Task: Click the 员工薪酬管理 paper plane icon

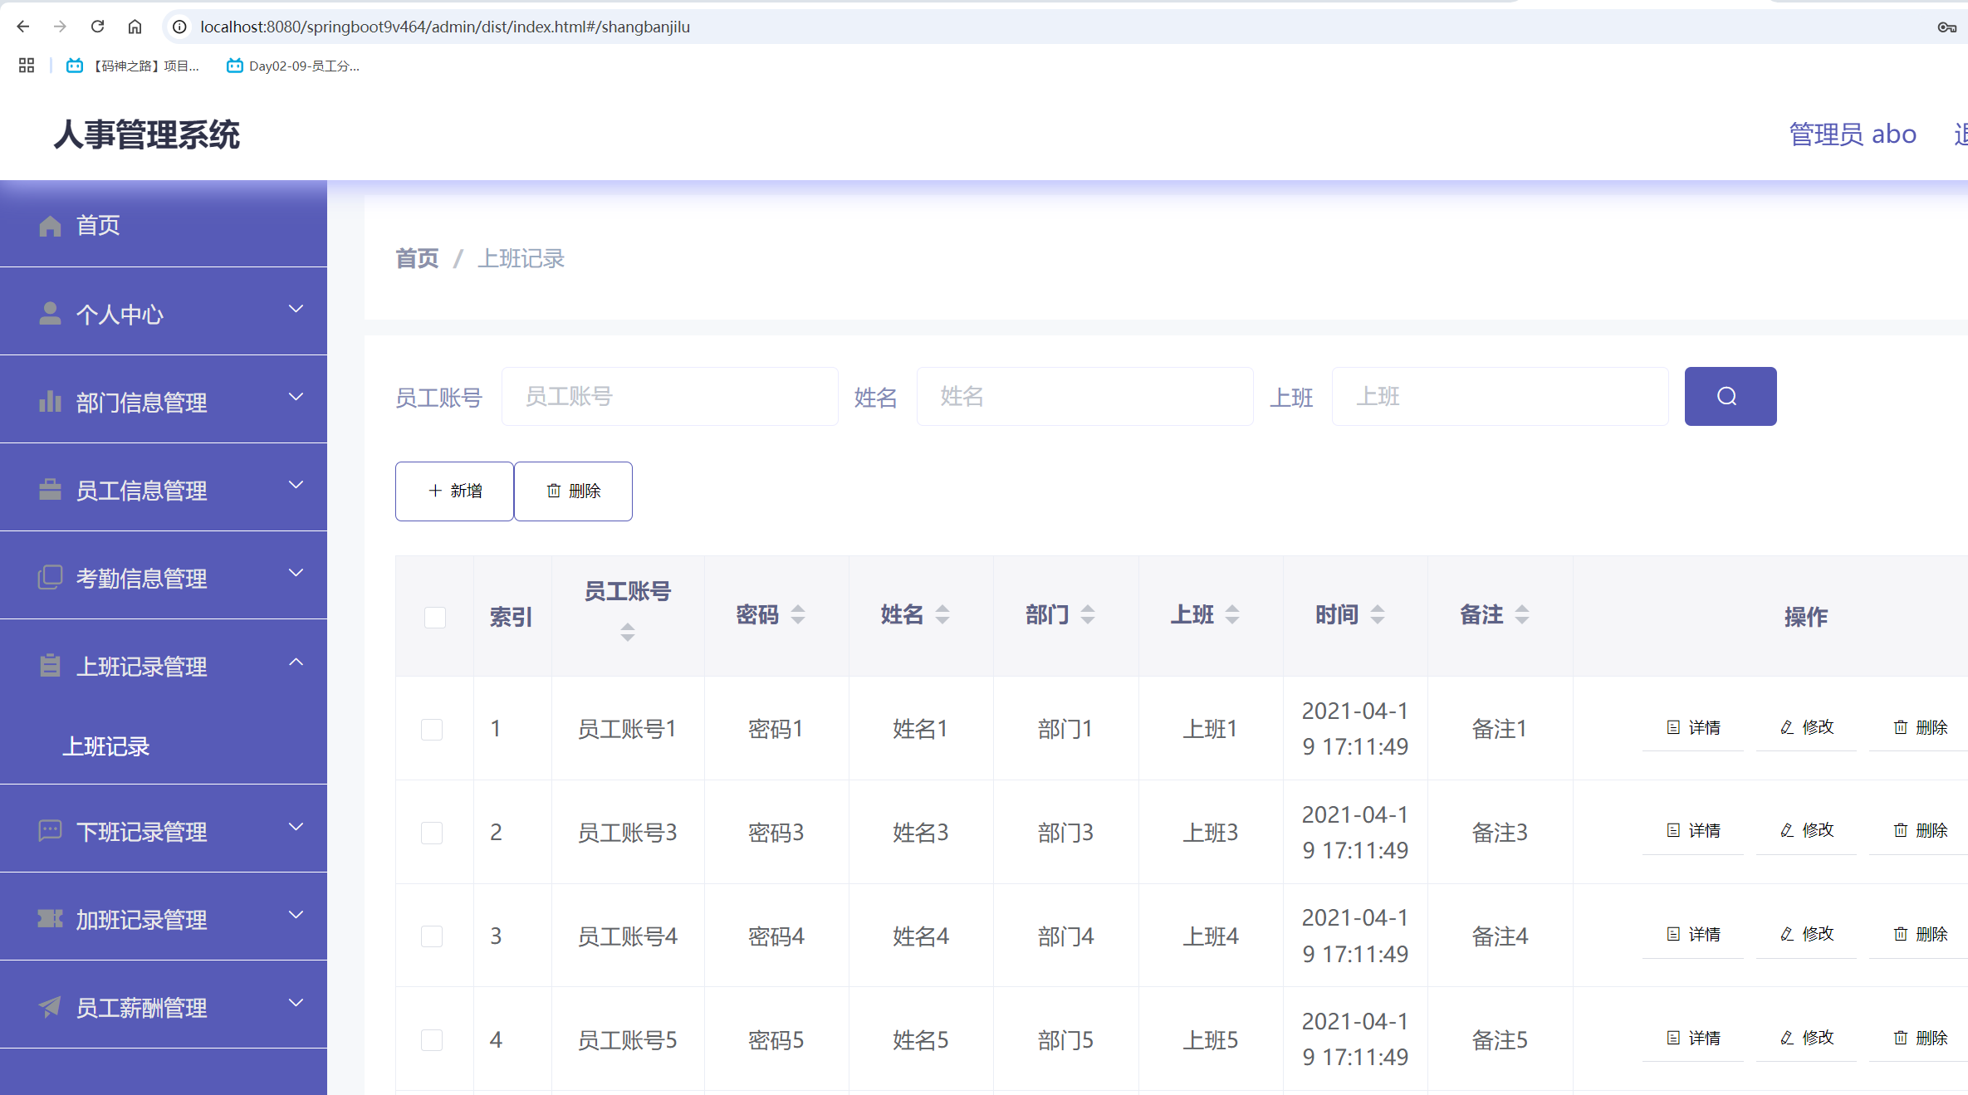Action: click(49, 1007)
